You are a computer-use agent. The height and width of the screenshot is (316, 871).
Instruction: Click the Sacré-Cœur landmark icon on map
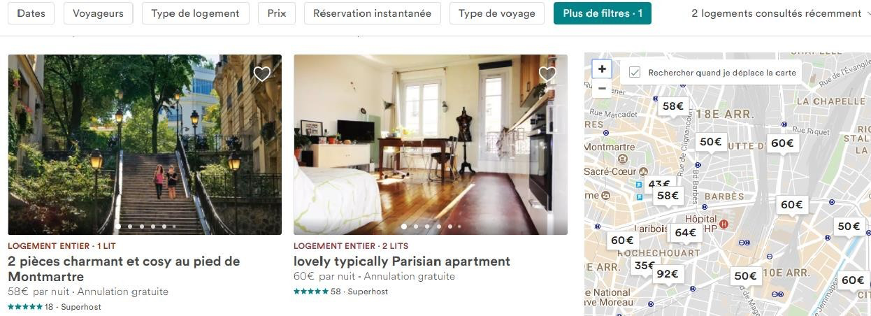pos(643,171)
